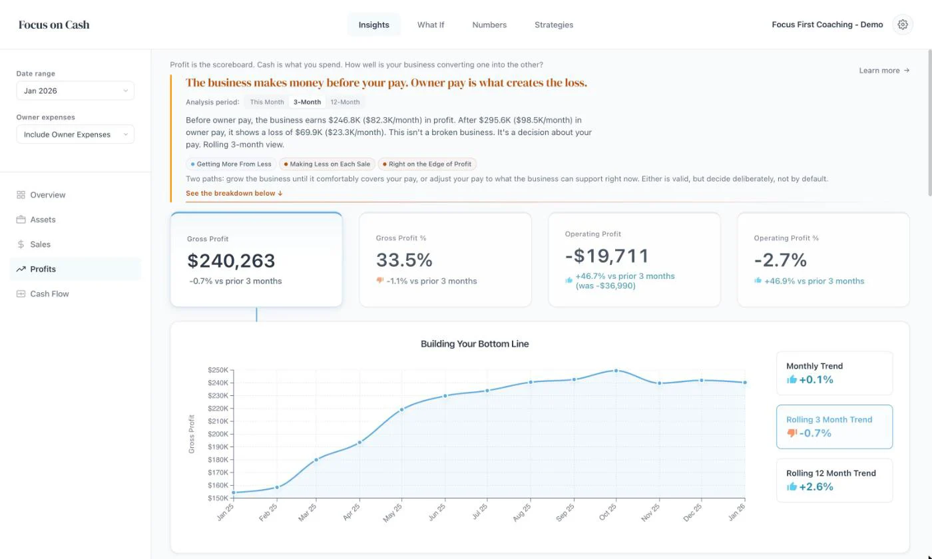Select the Rolling 12 Month Trend card
932x559 pixels.
coord(834,480)
